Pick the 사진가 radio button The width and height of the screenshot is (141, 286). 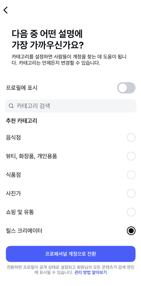point(131,194)
